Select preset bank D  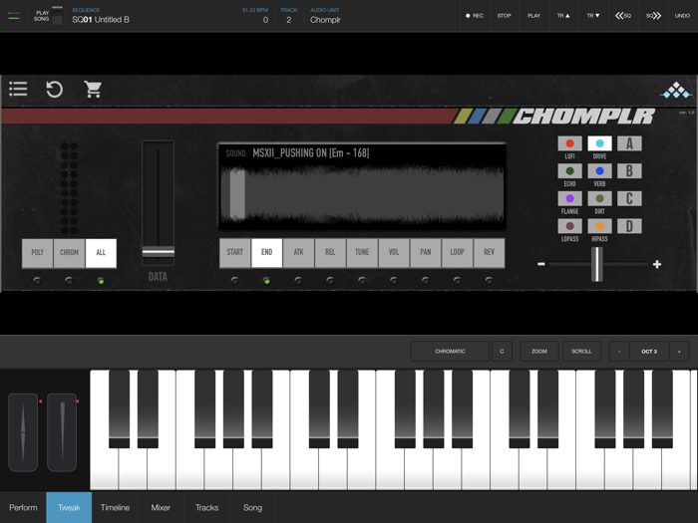pos(629,226)
